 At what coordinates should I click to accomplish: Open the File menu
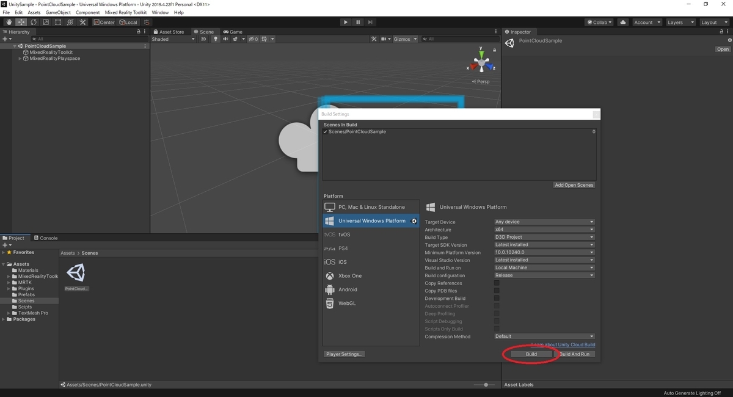(6, 12)
